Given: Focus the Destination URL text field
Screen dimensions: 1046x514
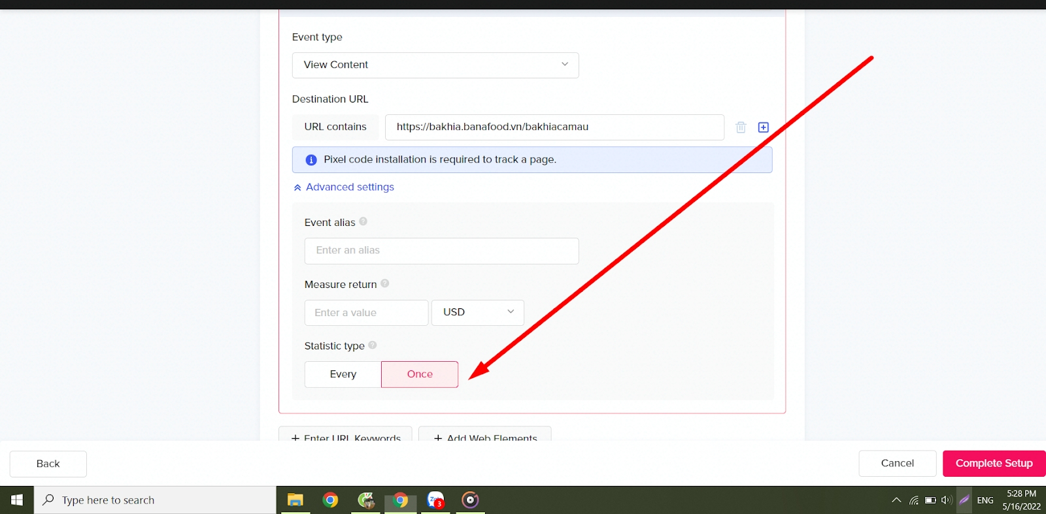Looking at the screenshot, I should (554, 127).
